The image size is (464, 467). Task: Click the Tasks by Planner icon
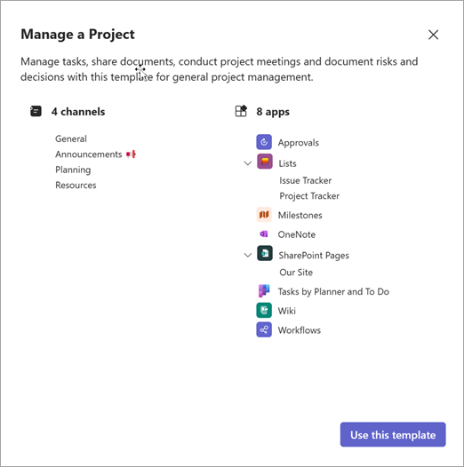(x=264, y=291)
